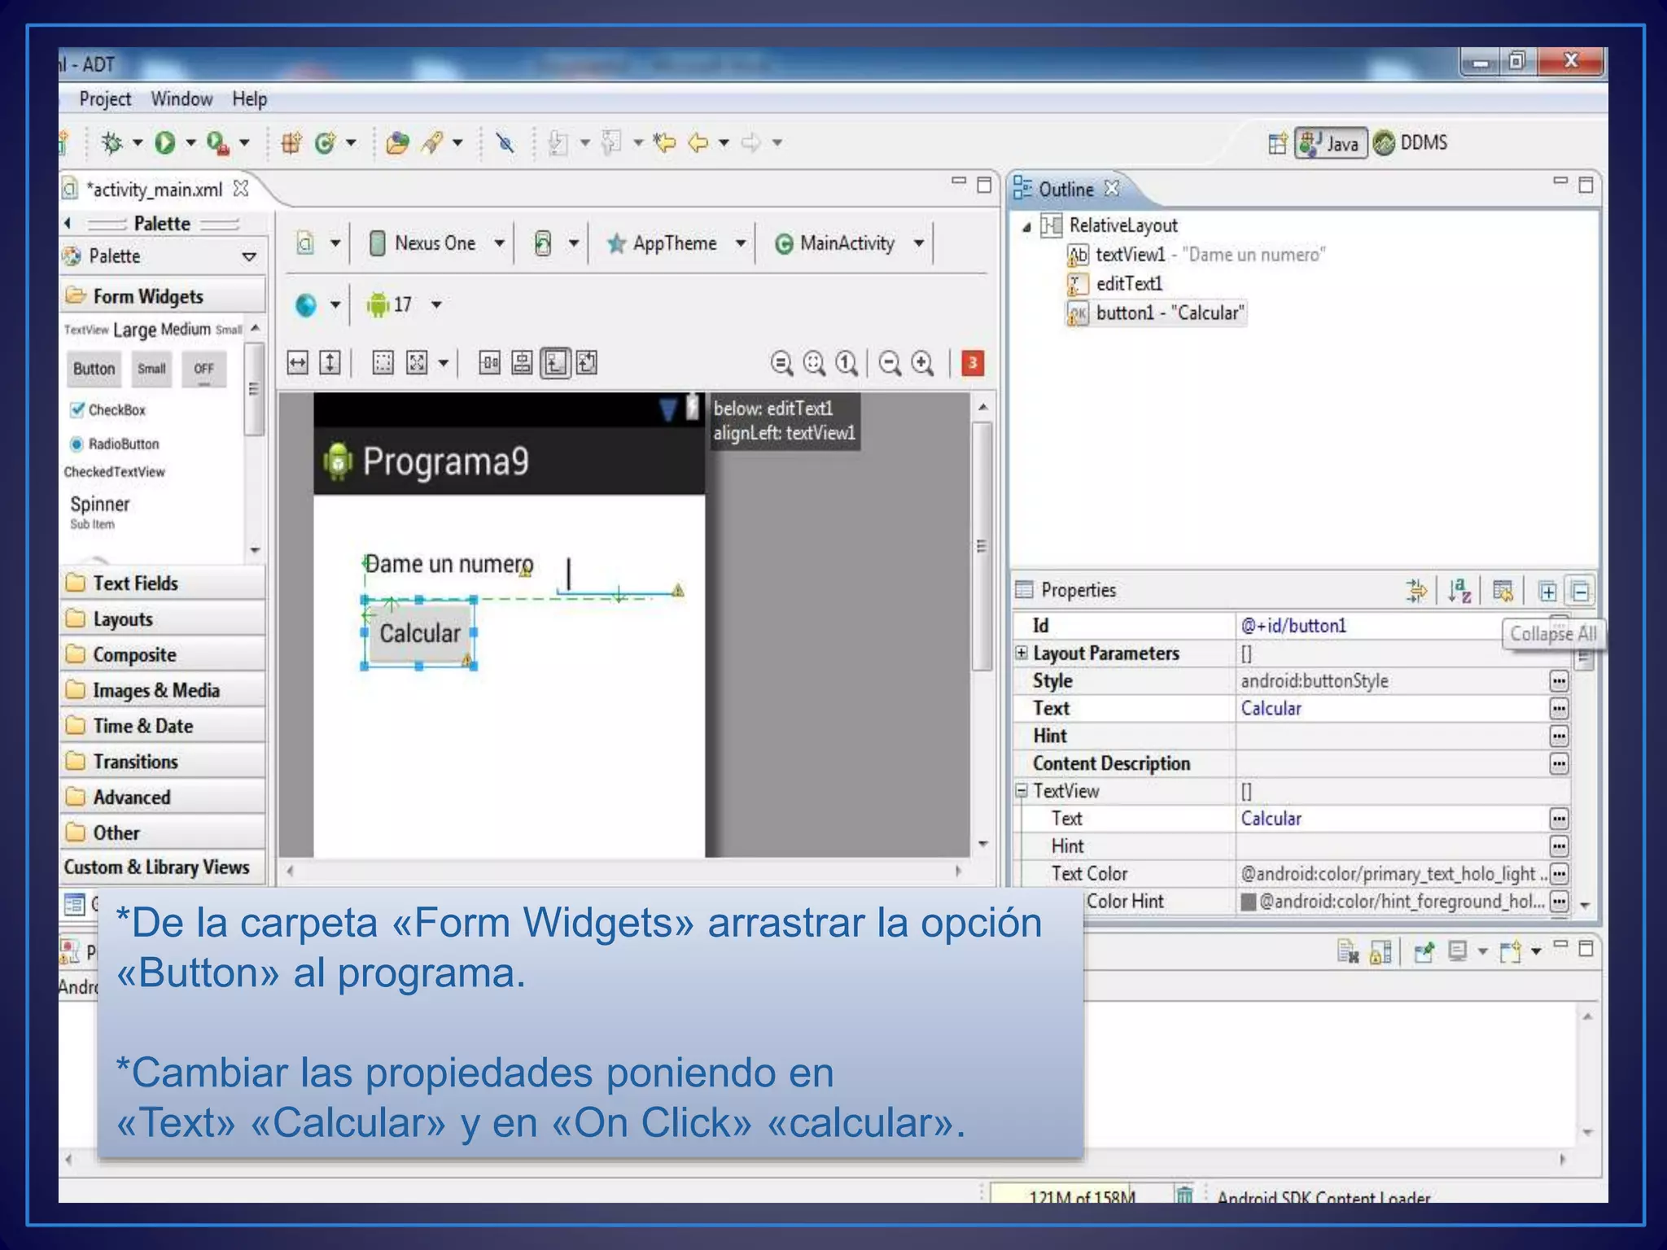Click Collapse All properties icon
The height and width of the screenshot is (1250, 1667).
[1581, 592]
